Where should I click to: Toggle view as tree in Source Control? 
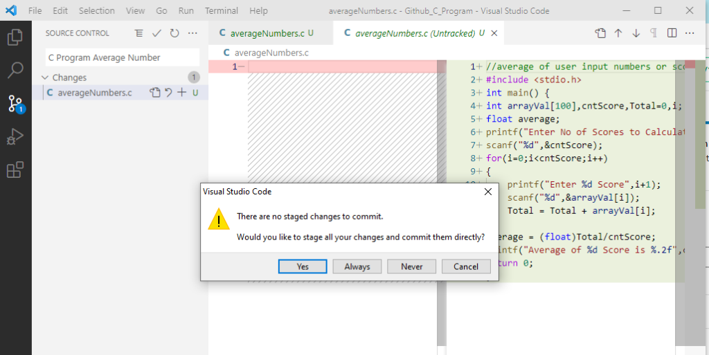pos(138,33)
